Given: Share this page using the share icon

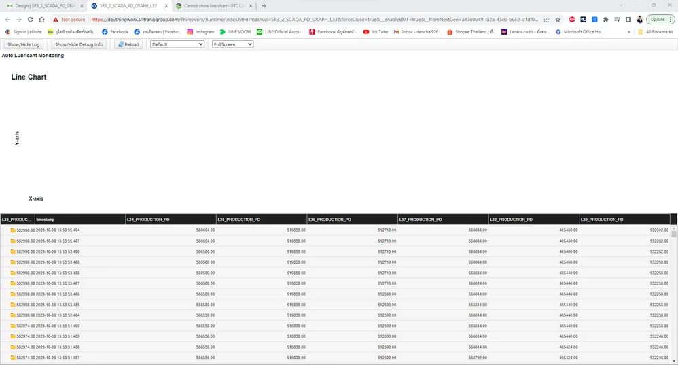Looking at the screenshot, I should 547,20.
